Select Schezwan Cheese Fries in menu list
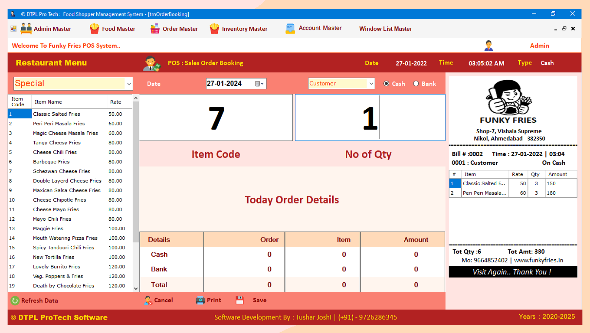 point(62,171)
